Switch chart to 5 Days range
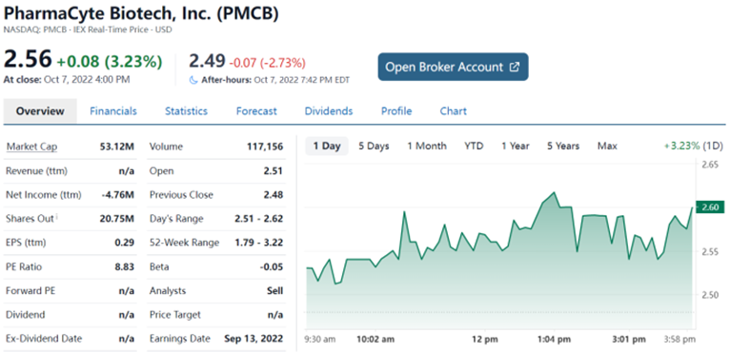This screenshot has width=730, height=353. 374,146
